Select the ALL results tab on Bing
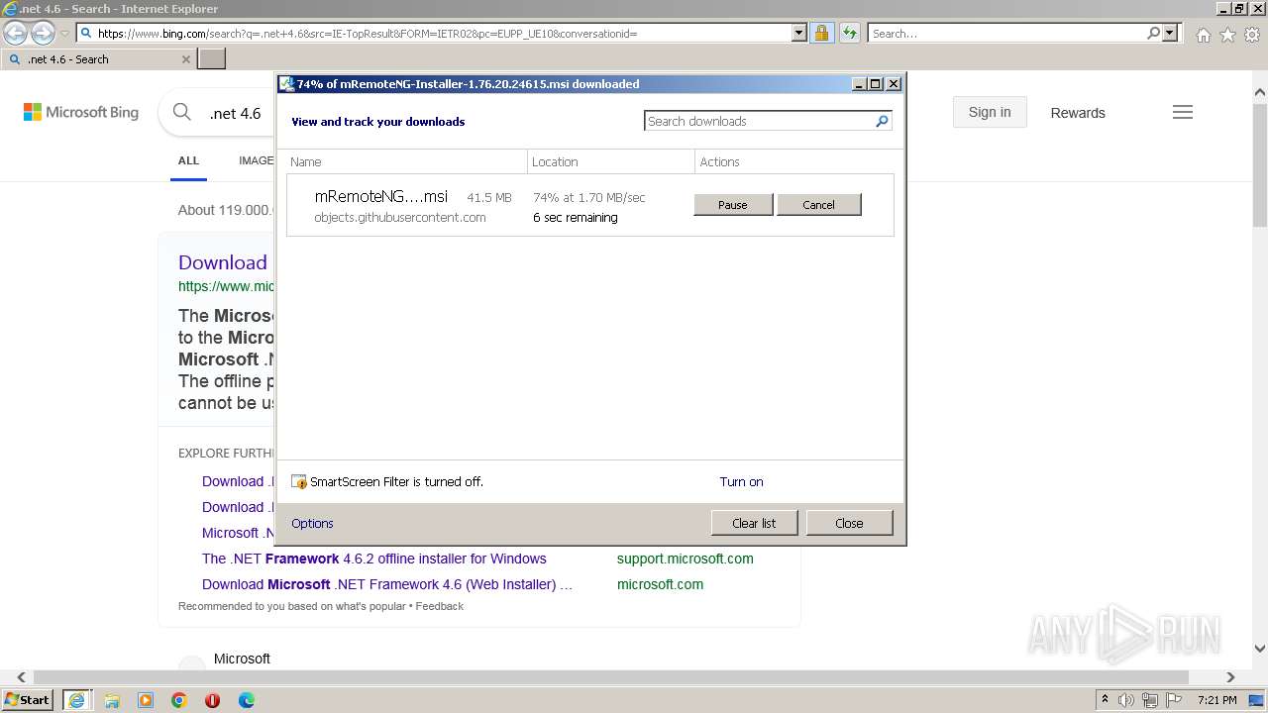 click(188, 160)
